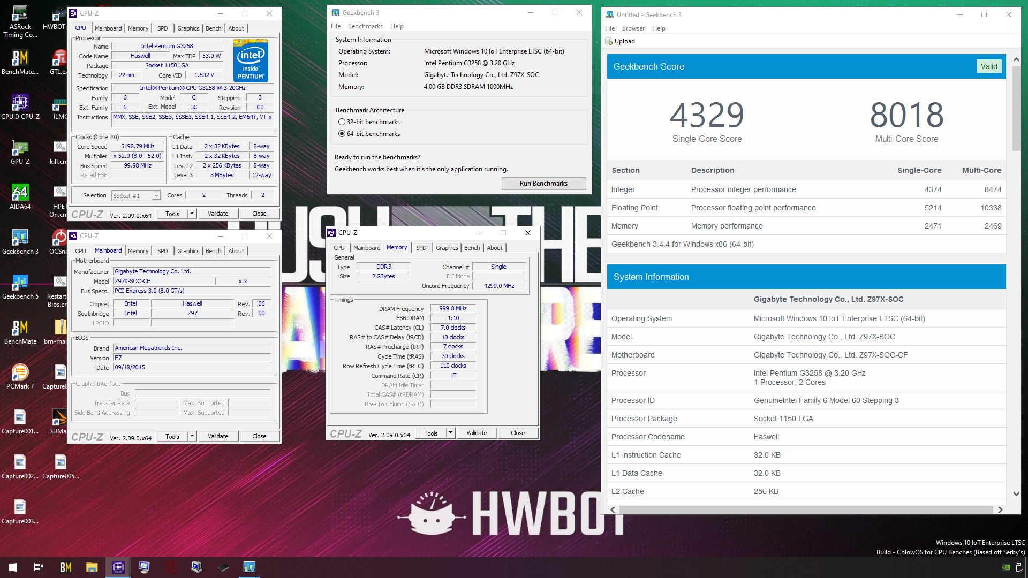Open File Explorer from the taskbar
1028x578 pixels.
coord(92,567)
